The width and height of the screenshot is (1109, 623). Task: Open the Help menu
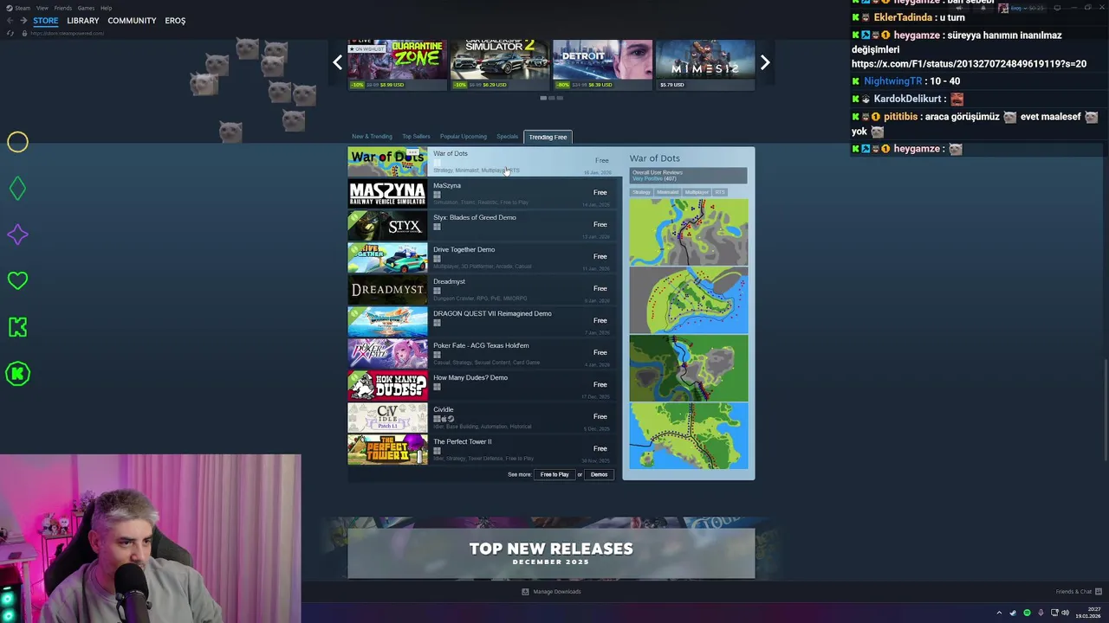106,8
